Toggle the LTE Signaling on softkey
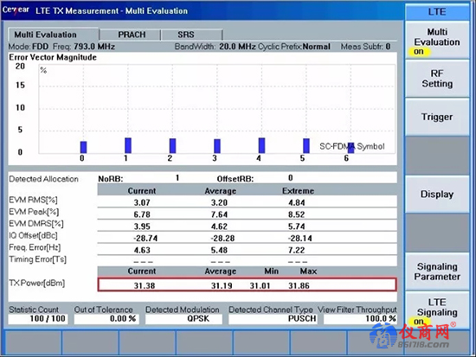The width and height of the screenshot is (476, 357). (x=437, y=310)
